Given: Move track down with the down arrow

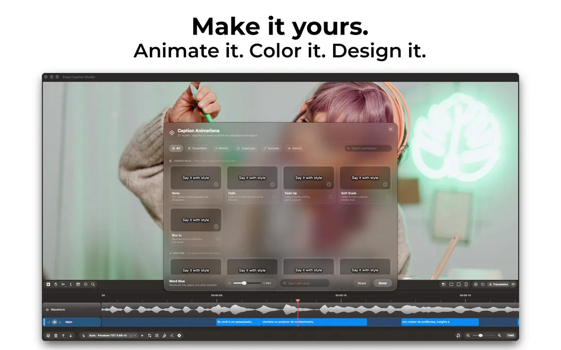Looking at the screenshot, I should coord(71,335).
